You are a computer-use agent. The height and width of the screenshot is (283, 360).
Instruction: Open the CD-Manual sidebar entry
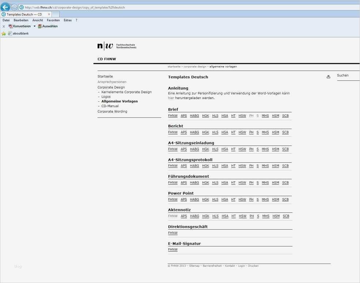click(110, 106)
